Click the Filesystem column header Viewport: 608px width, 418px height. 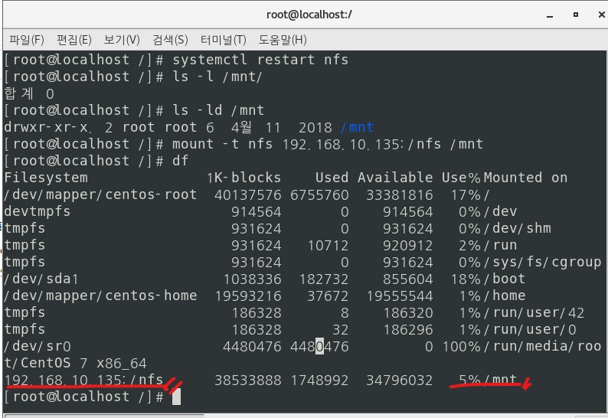click(46, 178)
